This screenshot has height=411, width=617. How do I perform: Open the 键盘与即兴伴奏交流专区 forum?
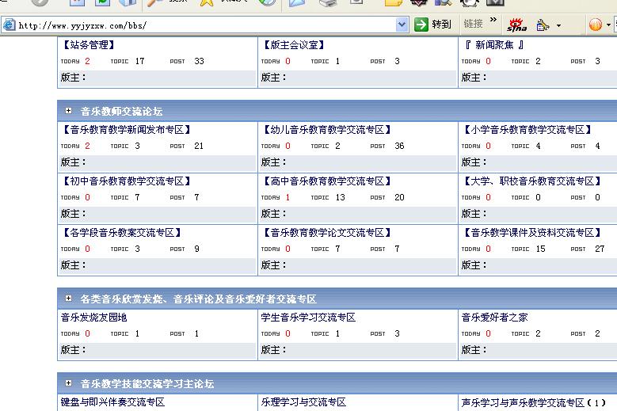[x=112, y=402]
